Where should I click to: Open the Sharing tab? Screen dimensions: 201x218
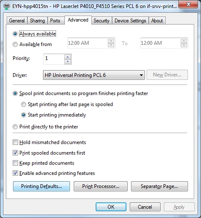click(x=38, y=21)
